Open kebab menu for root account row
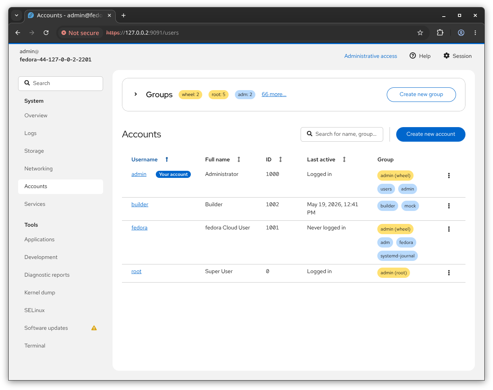The image size is (493, 390). click(449, 273)
